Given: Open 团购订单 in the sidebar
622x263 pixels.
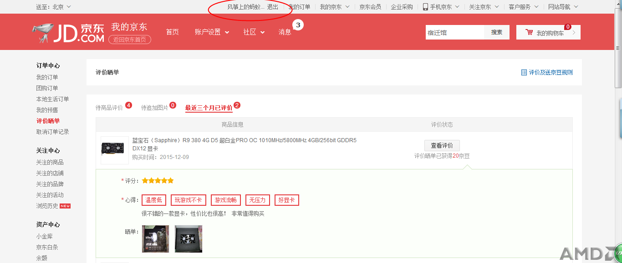Looking at the screenshot, I should tap(47, 88).
